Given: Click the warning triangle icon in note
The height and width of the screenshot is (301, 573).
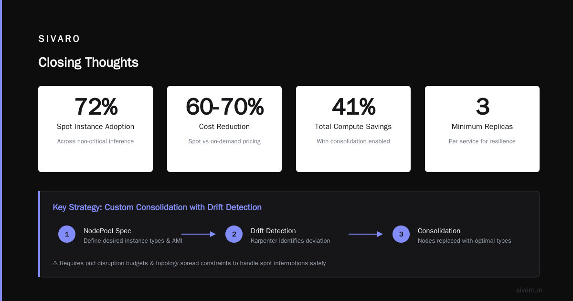Looking at the screenshot, I should click(x=55, y=263).
